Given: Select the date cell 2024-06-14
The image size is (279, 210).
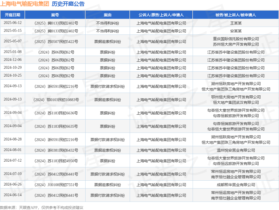Looking at the screenshot, I should click(13, 195).
